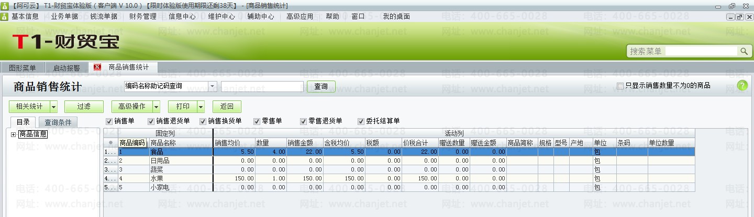Focus the 搜索菜单 search box
This screenshot has height=217, width=754.
coord(702,51)
